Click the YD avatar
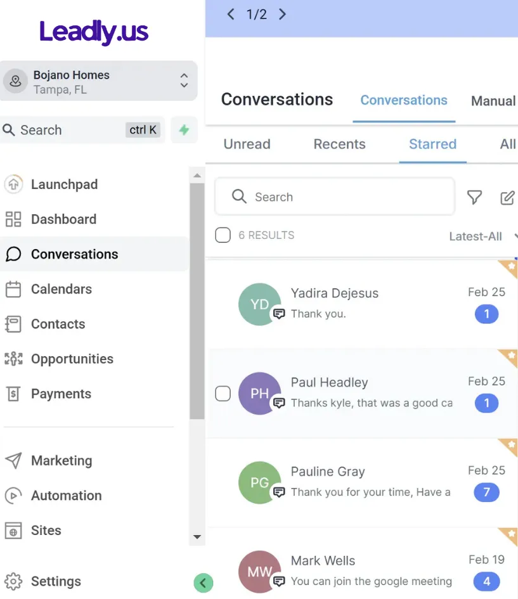518x599 pixels. click(260, 304)
